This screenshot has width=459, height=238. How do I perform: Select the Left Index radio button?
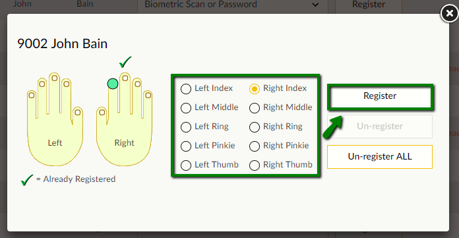(186, 89)
